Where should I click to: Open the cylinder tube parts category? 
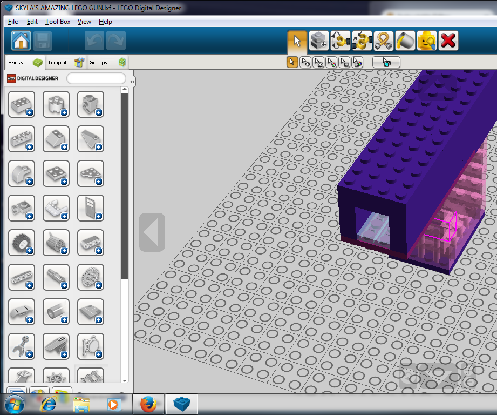(x=56, y=312)
